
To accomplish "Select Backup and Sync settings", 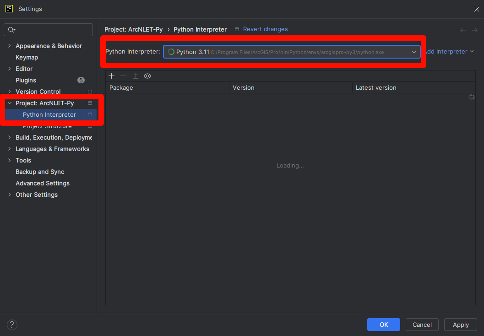I will (x=40, y=172).
